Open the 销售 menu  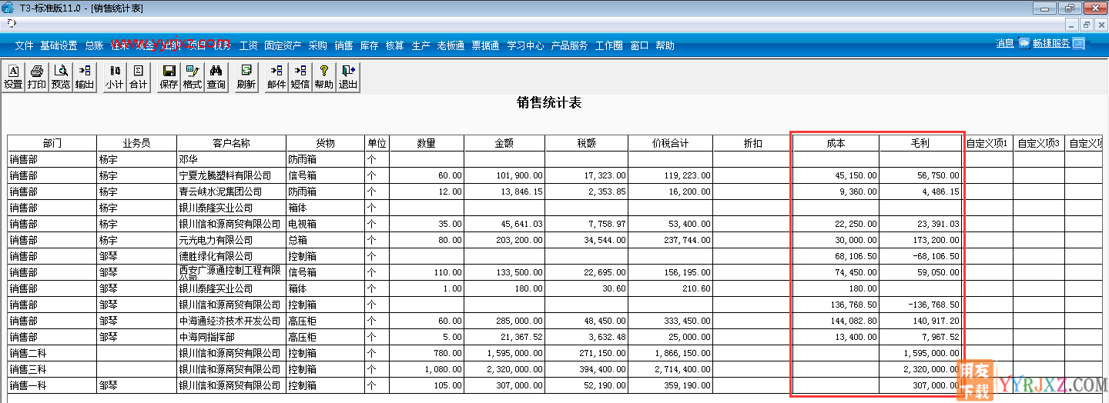click(x=343, y=45)
